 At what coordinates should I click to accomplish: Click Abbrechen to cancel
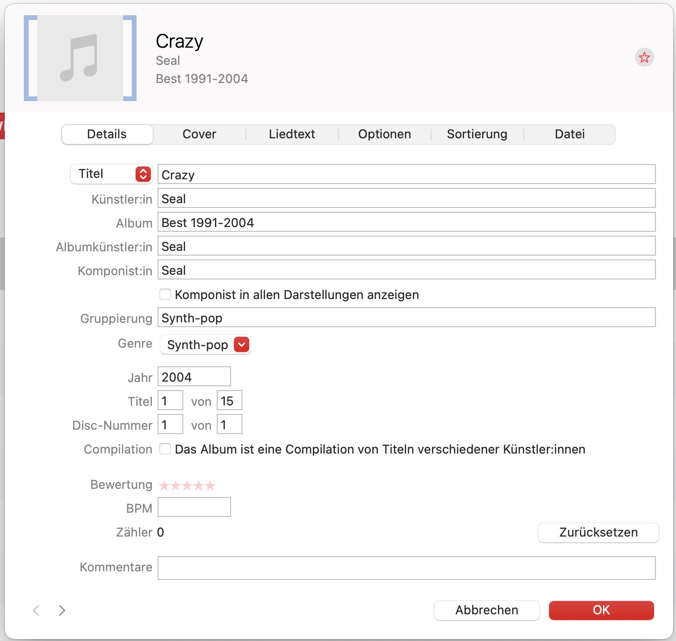click(487, 610)
